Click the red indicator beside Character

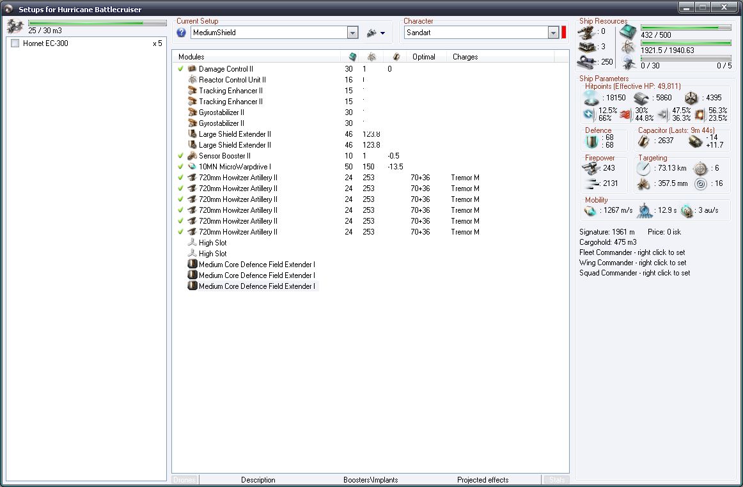pos(563,33)
